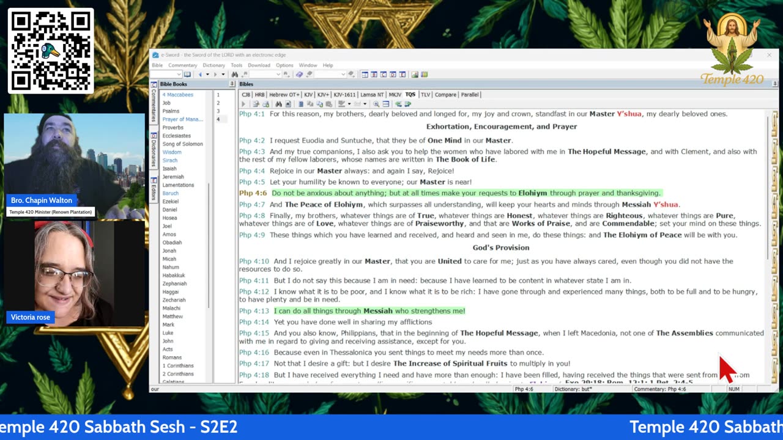783x440 pixels.
Task: Click verse reference Php 4:1
Action: [252, 114]
